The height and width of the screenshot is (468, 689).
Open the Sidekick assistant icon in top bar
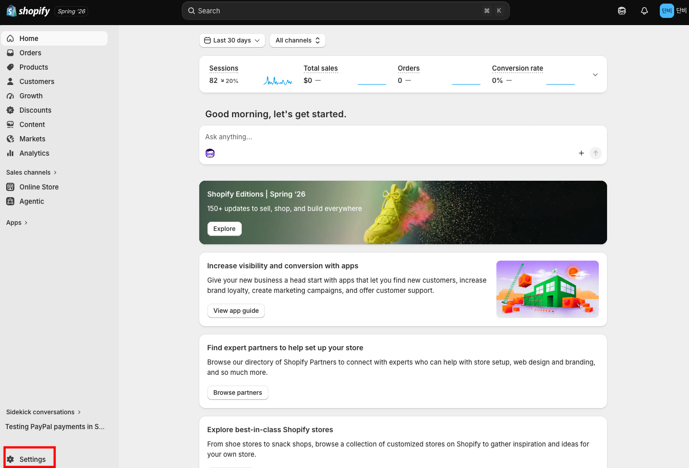[622, 11]
